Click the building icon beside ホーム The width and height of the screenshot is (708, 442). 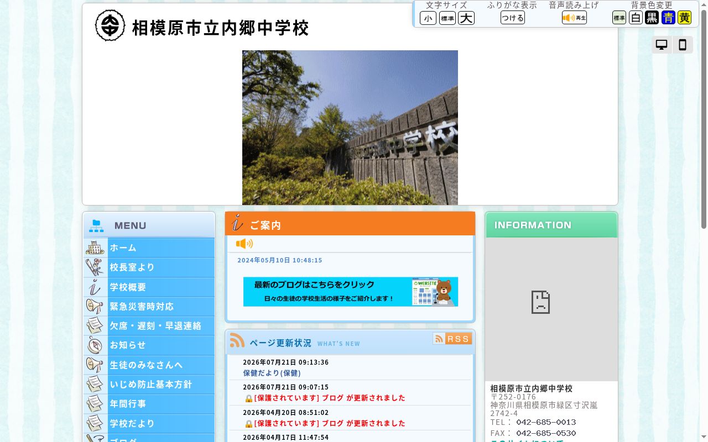point(95,248)
